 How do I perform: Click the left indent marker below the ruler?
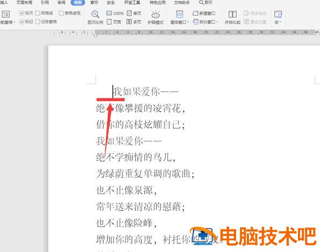(95, 35)
